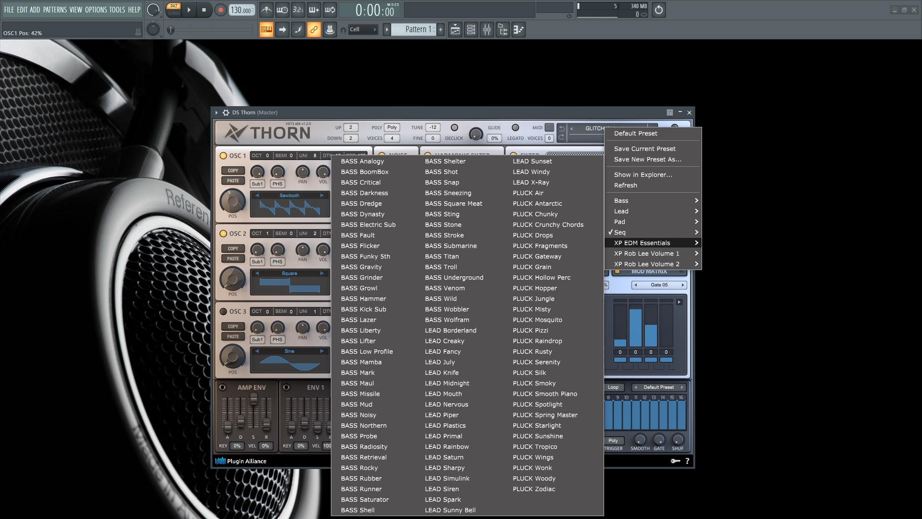This screenshot has height=519, width=922.
Task: Toggle the orange multilink to controllers icon
Action: pyautogui.click(x=314, y=30)
